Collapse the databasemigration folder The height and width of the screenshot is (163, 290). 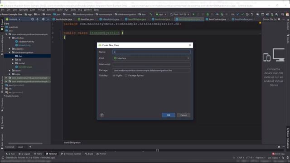10,53
